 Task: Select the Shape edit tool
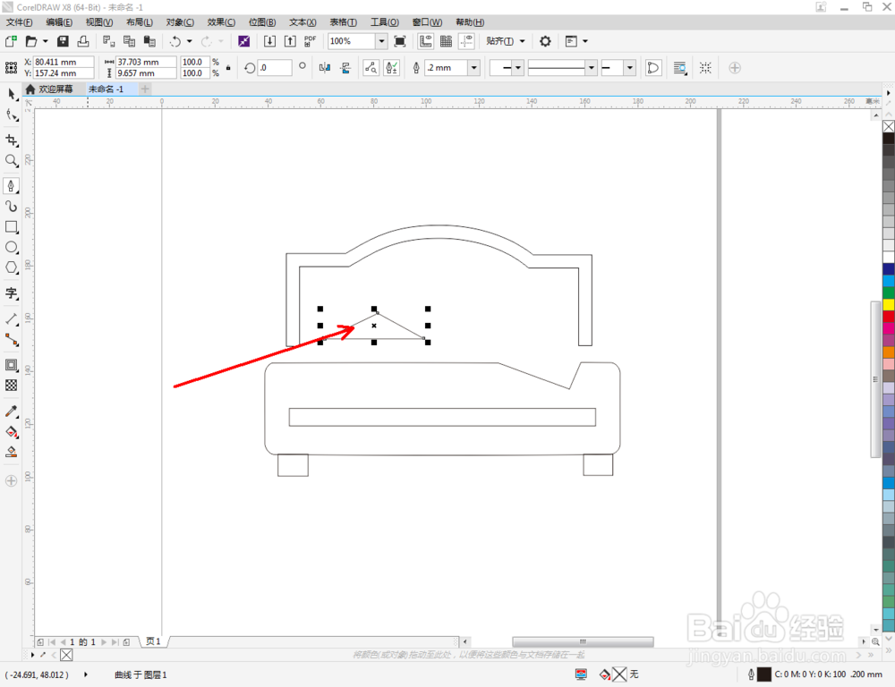tap(12, 115)
